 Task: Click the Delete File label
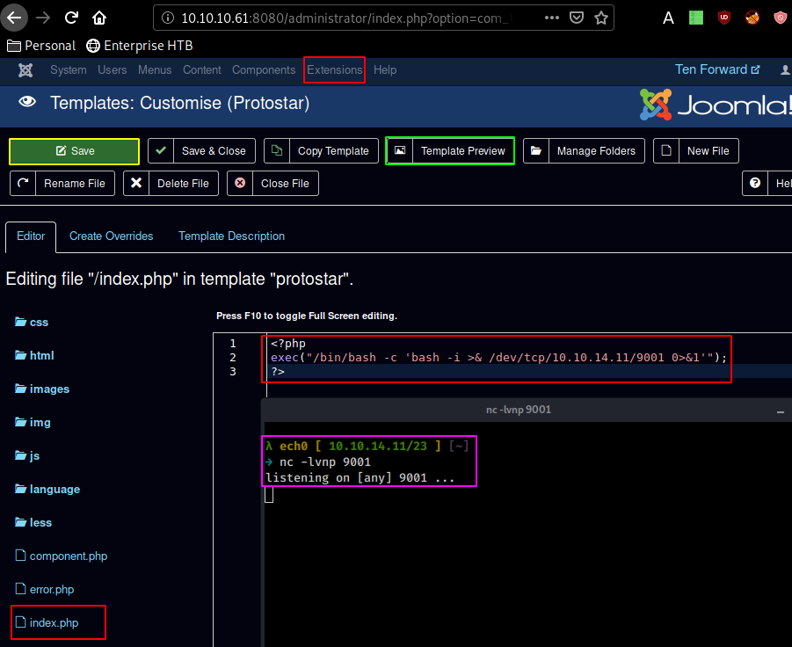[x=183, y=184]
